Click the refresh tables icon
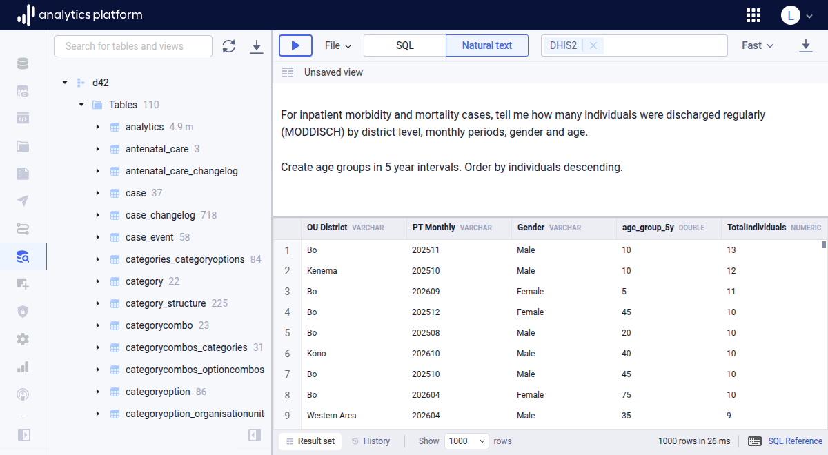828x455 pixels. pos(229,46)
